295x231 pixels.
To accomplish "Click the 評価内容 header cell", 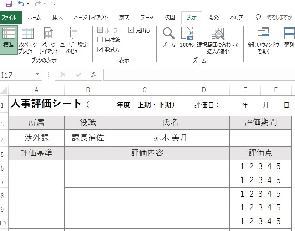I will pyautogui.click(x=147, y=153).
